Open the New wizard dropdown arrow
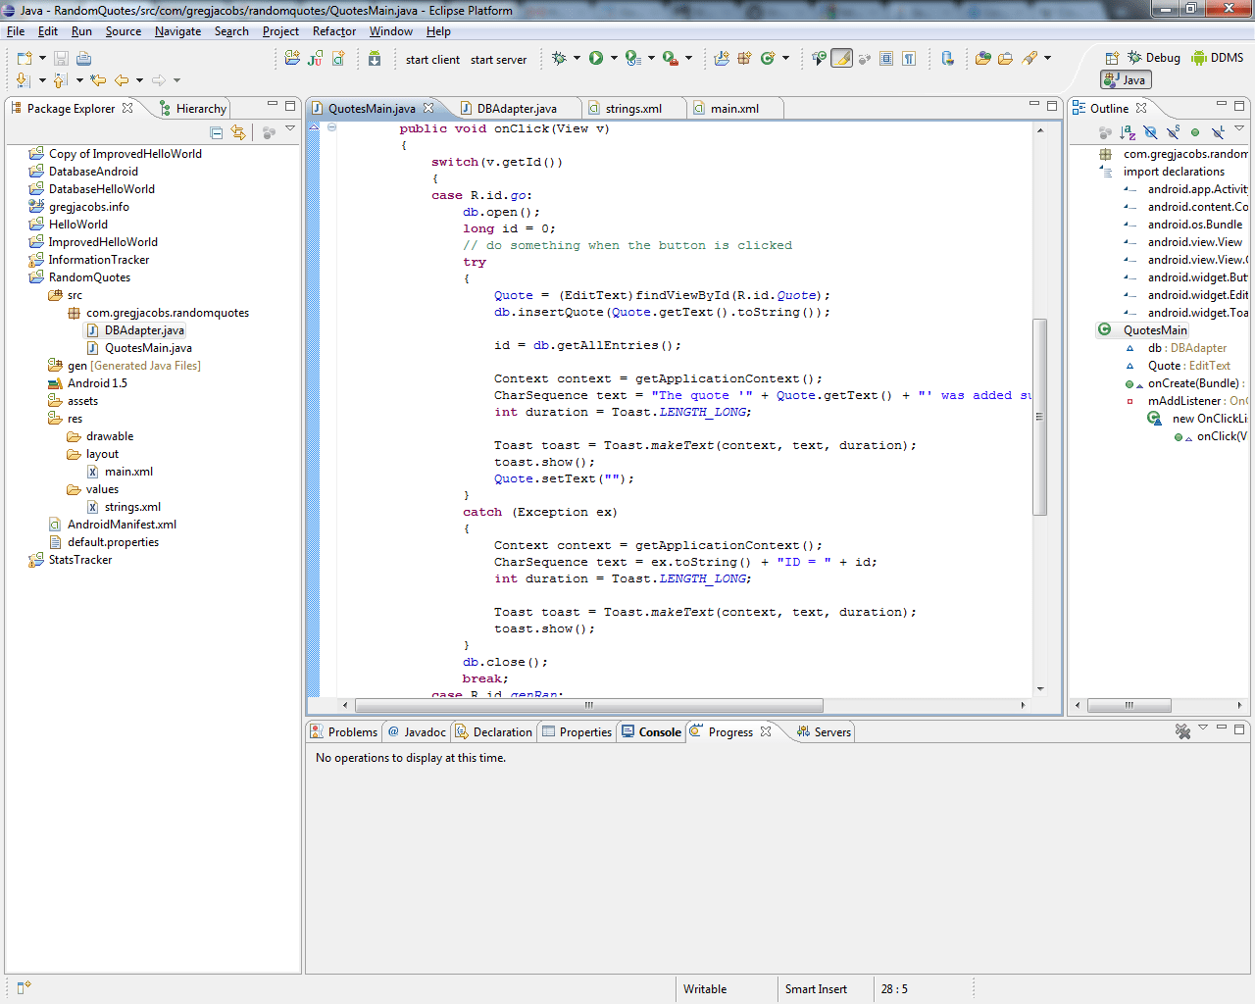 [x=42, y=59]
